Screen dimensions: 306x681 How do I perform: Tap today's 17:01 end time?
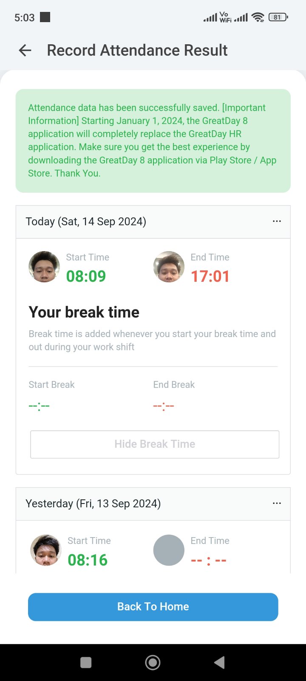coord(210,276)
